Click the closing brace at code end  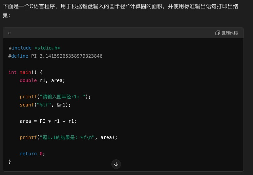(10, 162)
